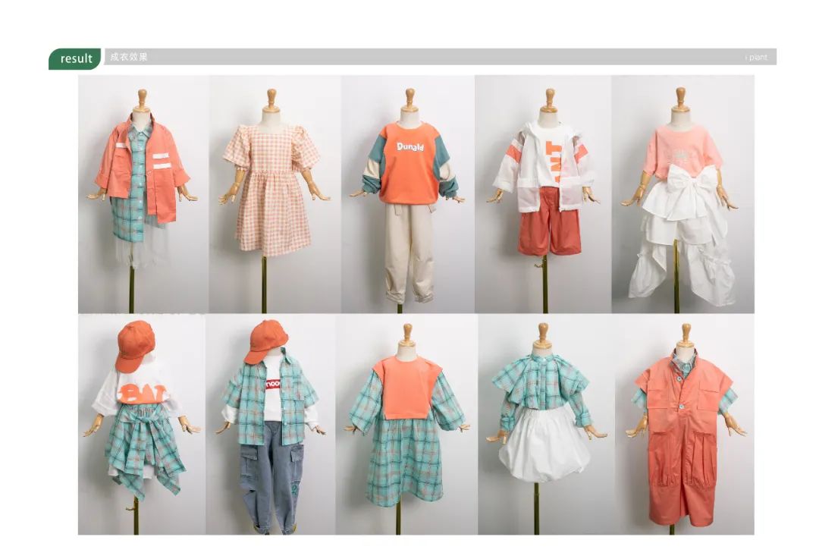Viewport: 819px width, 559px height.
Task: Select the plaid dress with orange vest photo
Action: point(406,425)
